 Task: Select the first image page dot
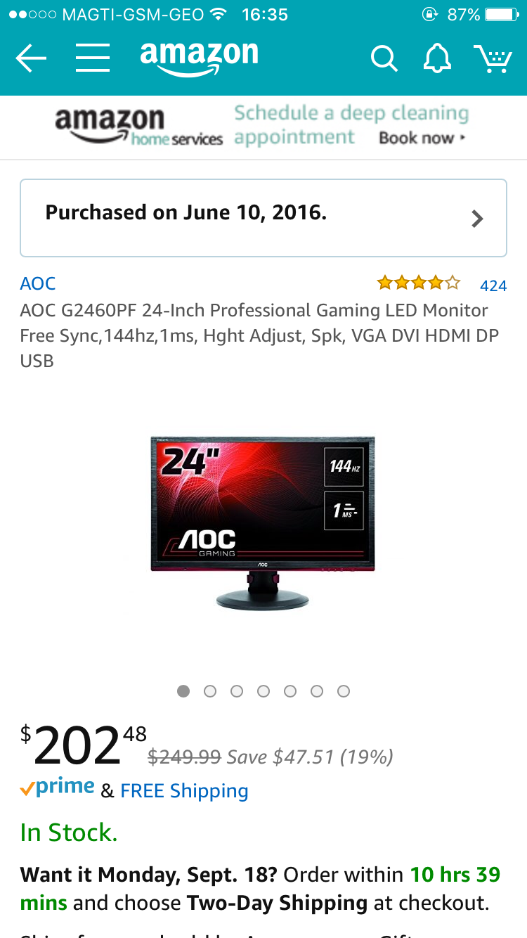coord(183,691)
